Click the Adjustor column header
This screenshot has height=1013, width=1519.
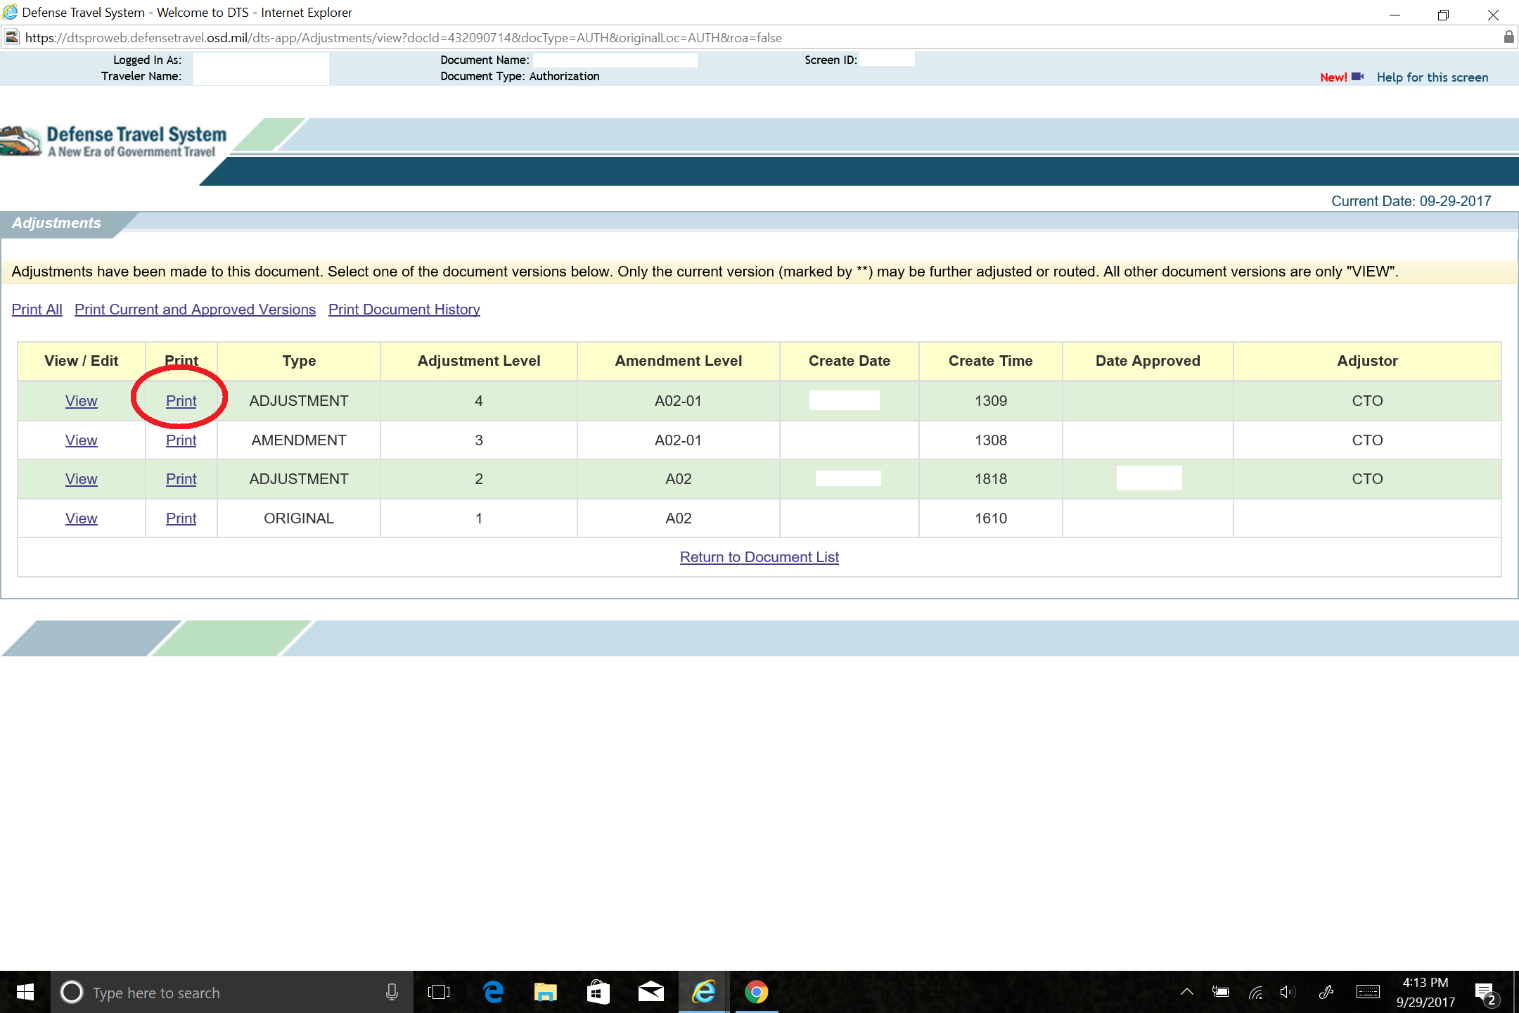pos(1367,361)
